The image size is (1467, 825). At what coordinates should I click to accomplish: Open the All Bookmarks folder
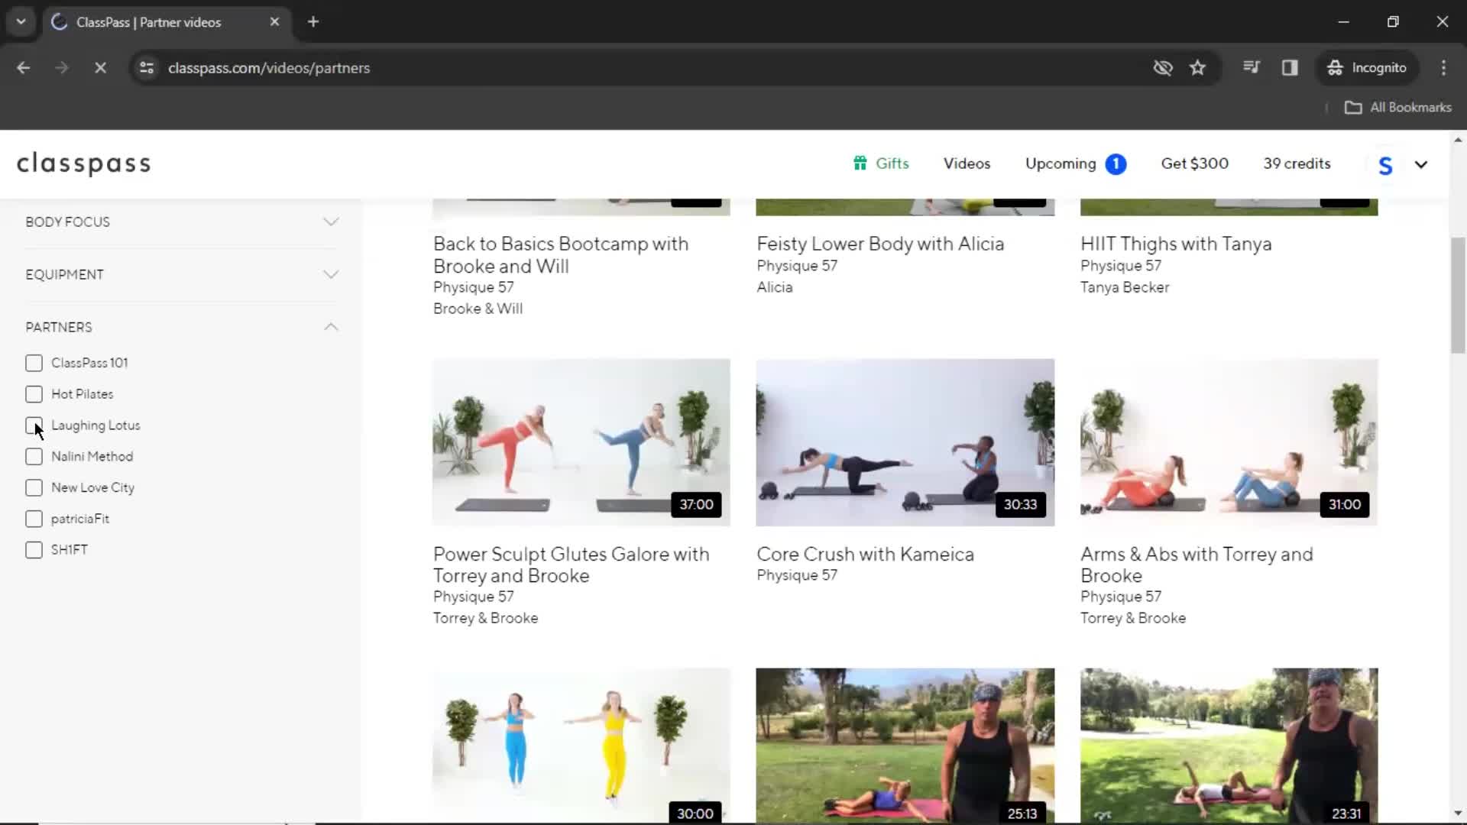click(1397, 108)
